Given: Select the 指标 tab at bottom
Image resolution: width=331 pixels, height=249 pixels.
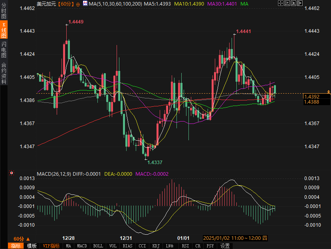Looking at the screenshot, I should pos(16,246).
